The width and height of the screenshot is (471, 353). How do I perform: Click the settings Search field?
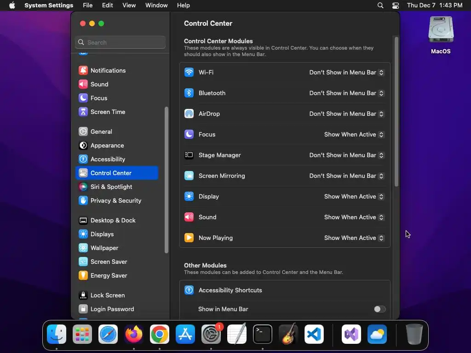tap(120, 42)
